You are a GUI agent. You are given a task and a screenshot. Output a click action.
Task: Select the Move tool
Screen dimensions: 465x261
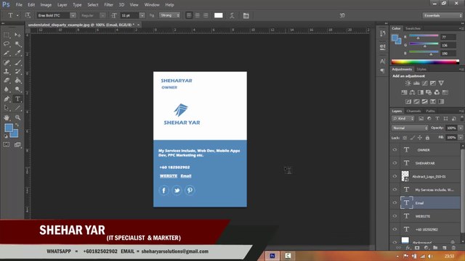[x=17, y=35]
